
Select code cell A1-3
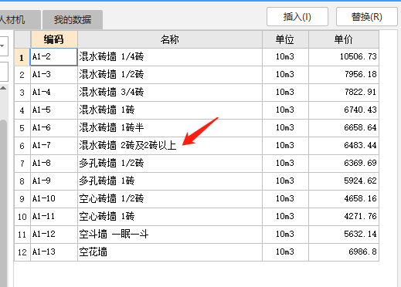[54, 75]
